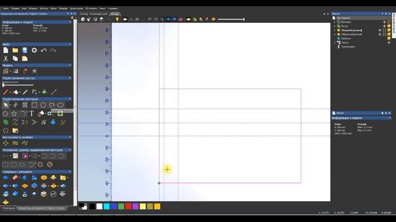
Task: Open options with the gear icon
Action: pyautogui.click(x=34, y=51)
